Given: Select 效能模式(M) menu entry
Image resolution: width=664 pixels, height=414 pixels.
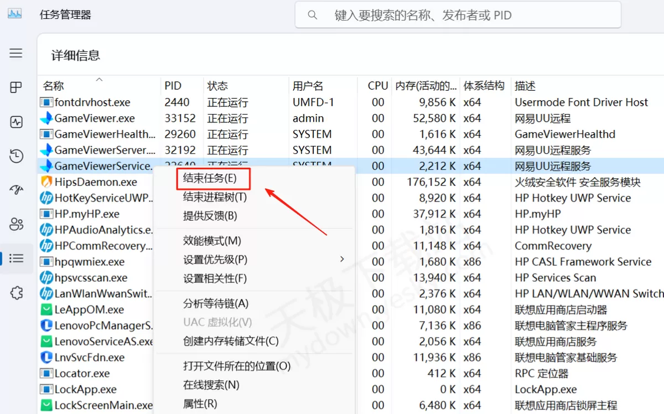Looking at the screenshot, I should [212, 241].
